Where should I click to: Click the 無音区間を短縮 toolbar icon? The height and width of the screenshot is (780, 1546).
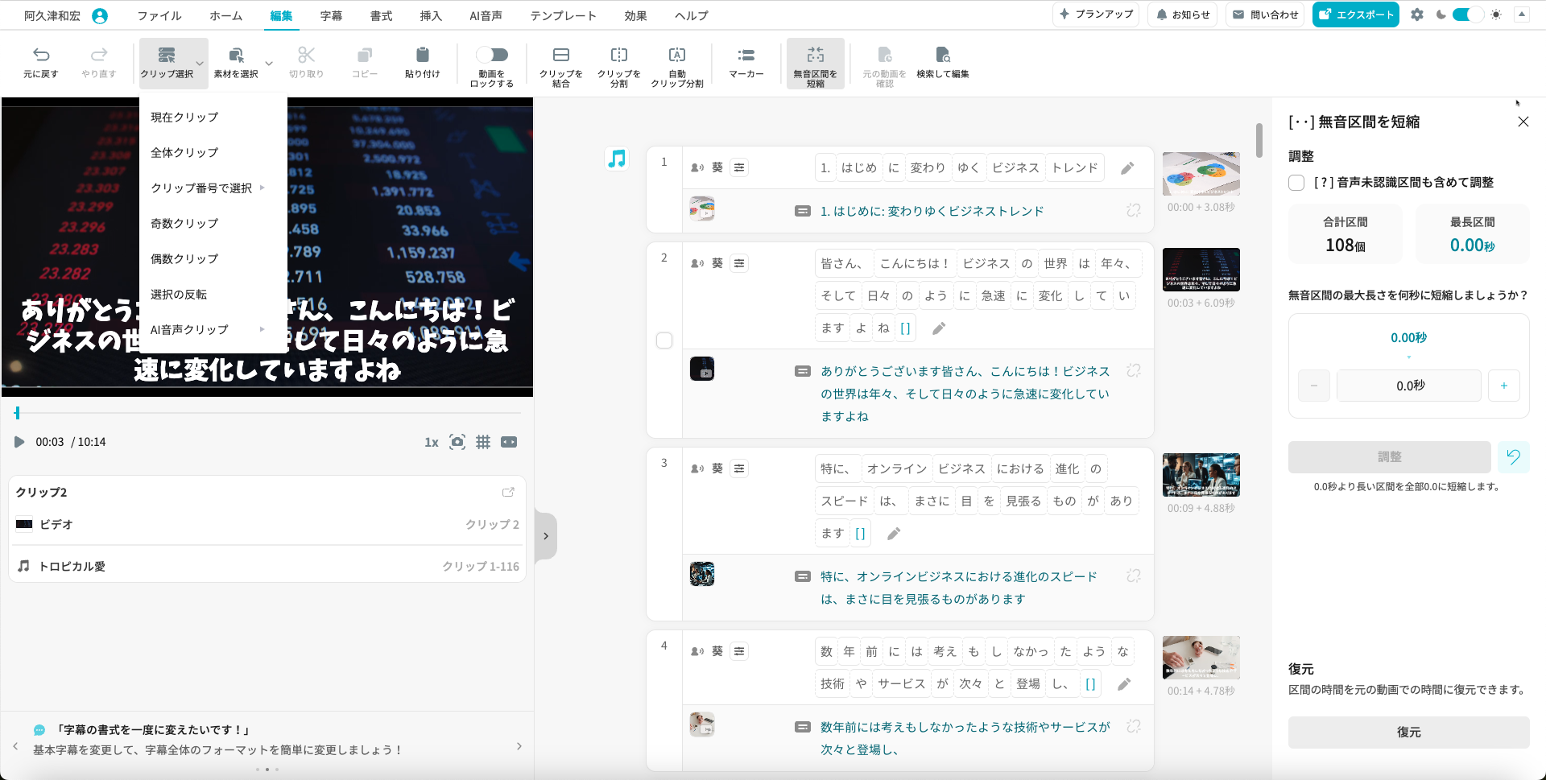tap(816, 55)
